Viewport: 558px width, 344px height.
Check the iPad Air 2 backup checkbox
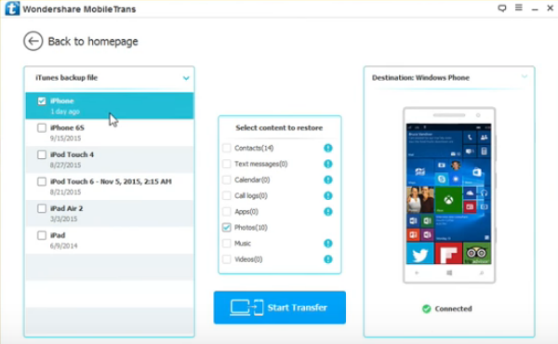click(x=42, y=208)
